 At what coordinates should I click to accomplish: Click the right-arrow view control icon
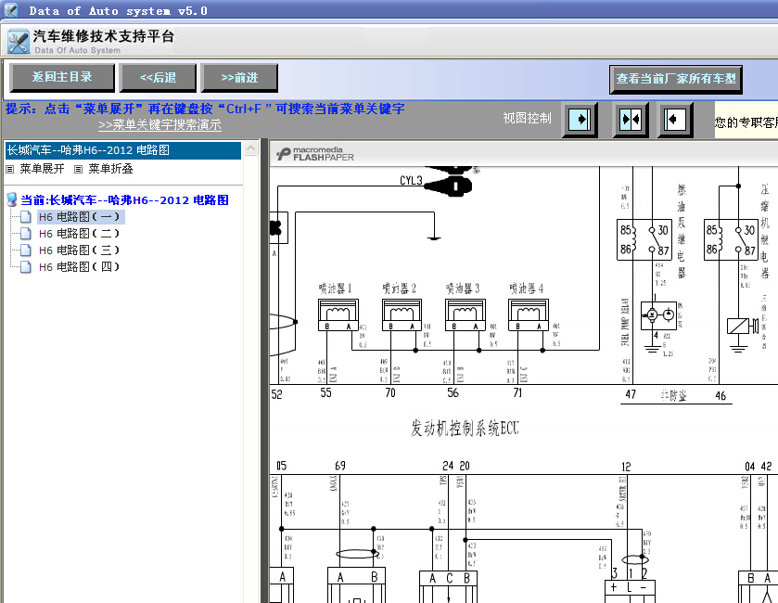(x=580, y=119)
